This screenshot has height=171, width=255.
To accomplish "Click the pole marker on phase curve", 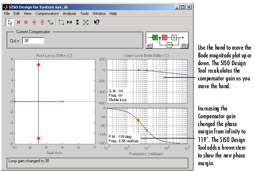I will [147, 130].
